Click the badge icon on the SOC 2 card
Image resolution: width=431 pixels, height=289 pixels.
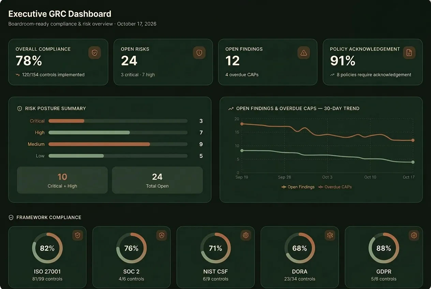point(162,235)
